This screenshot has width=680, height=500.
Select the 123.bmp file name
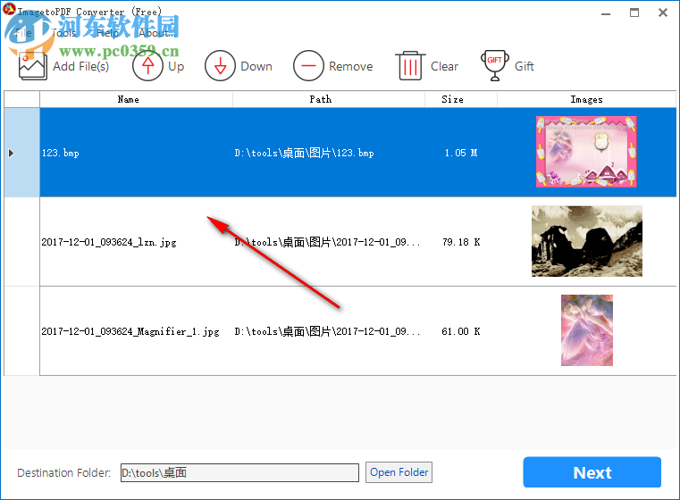click(60, 153)
